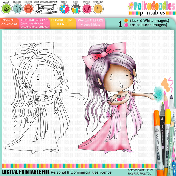Click the blue scissors icon

(64, 9)
